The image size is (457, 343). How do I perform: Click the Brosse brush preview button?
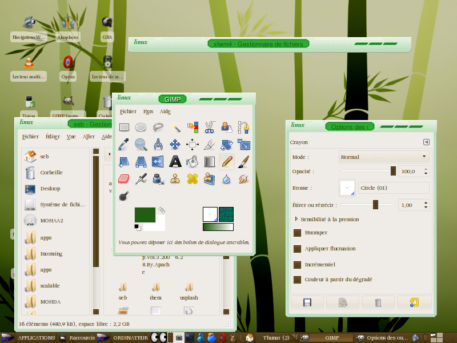[x=347, y=188]
